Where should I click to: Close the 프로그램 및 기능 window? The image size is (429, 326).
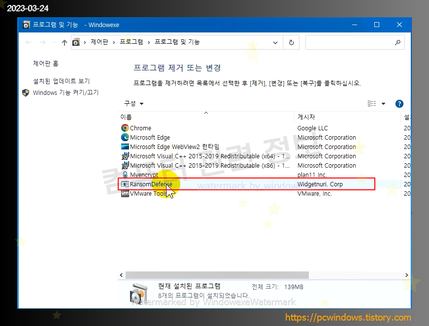[x=399, y=25]
